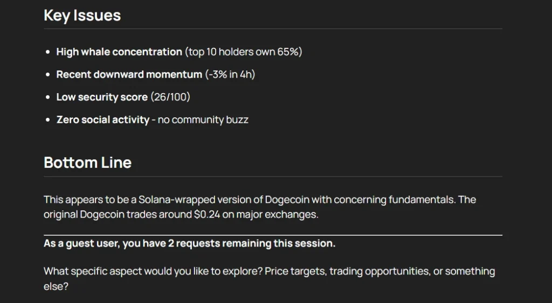Click the divider line under Key Issues

tap(273, 29)
